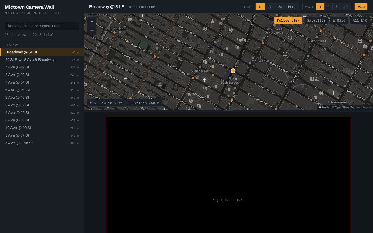Pick the 6 Ave @ 57 St camera
The width and height of the screenshot is (373, 233).
(x=42, y=105)
